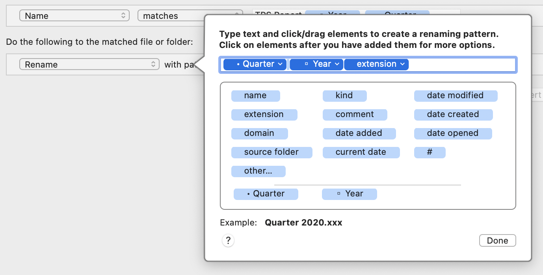Click the help question mark button
The height and width of the screenshot is (275, 543).
(x=228, y=240)
